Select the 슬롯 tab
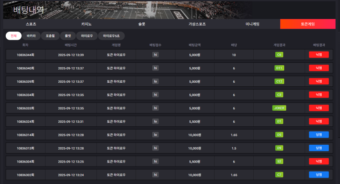Viewport: 340px width, 184px height. pos(142,24)
